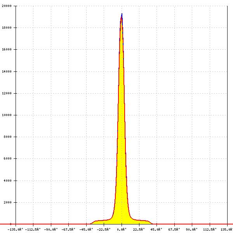Click the 20000 y-axis label
233x233 pixels.
coord(7,6)
